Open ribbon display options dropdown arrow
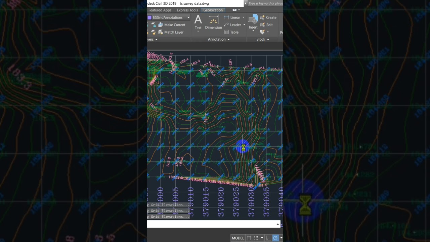The height and width of the screenshot is (242, 430). [239, 10]
